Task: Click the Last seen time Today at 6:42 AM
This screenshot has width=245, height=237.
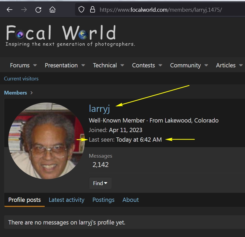Action: (x=139, y=140)
